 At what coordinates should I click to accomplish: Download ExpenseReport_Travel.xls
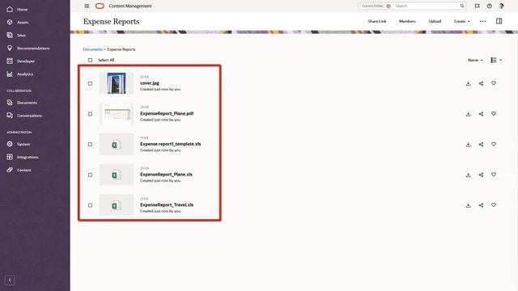pos(468,205)
